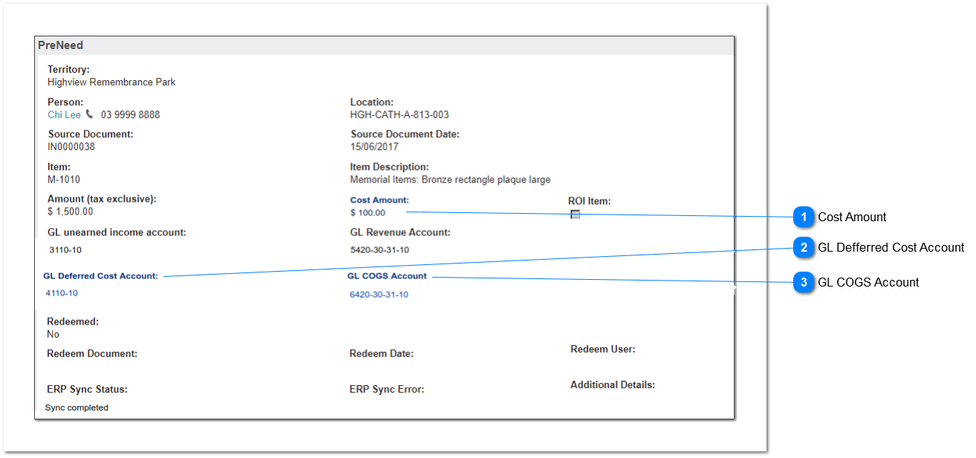Click the Person: field label
Image resolution: width=976 pixels, height=458 pixels.
pyautogui.click(x=65, y=102)
